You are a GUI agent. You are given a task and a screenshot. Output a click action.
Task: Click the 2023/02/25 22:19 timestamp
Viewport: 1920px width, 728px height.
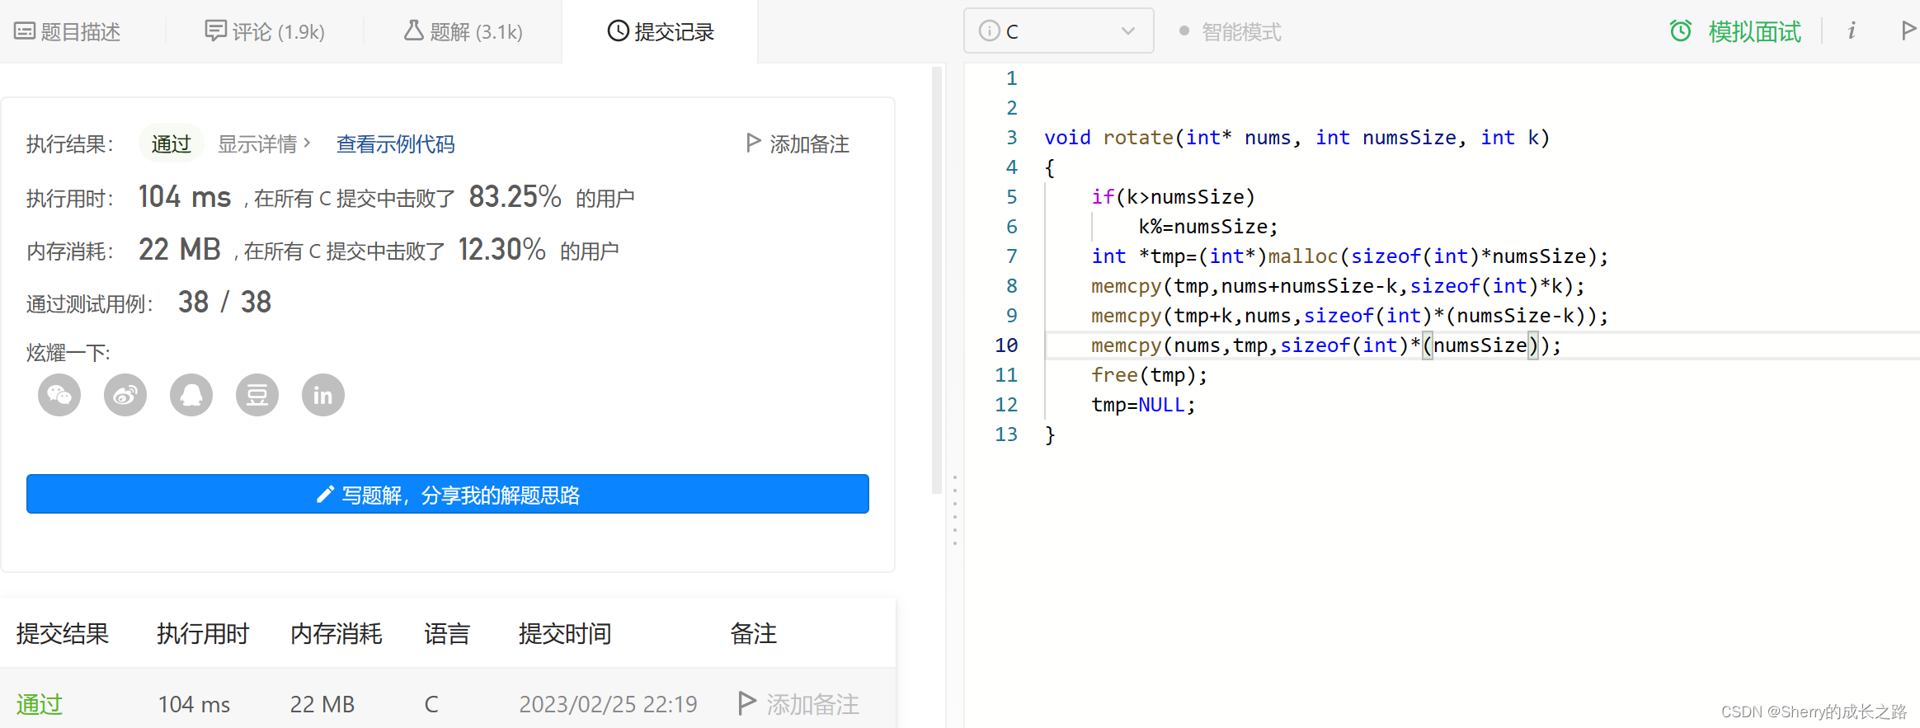click(608, 703)
